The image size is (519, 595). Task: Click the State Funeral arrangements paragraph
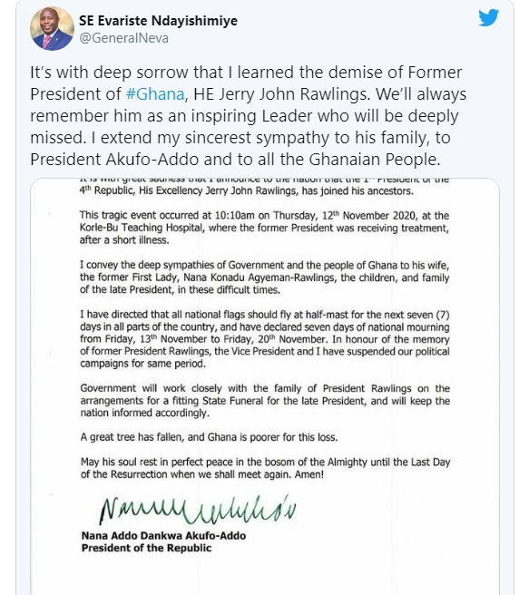265,401
